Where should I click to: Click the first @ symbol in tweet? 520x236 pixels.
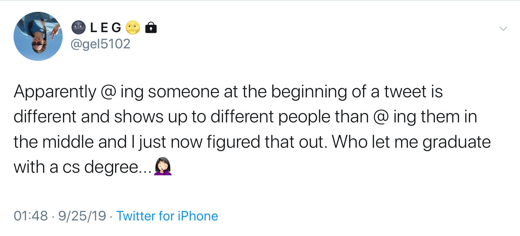coord(108,92)
